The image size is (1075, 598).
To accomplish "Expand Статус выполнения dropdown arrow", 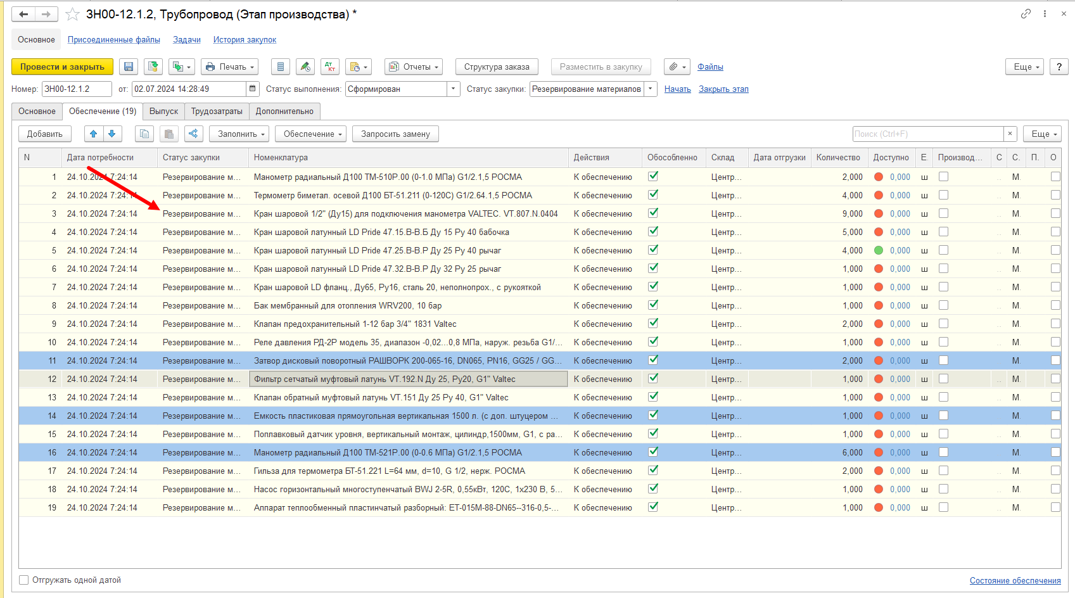I will pyautogui.click(x=454, y=89).
